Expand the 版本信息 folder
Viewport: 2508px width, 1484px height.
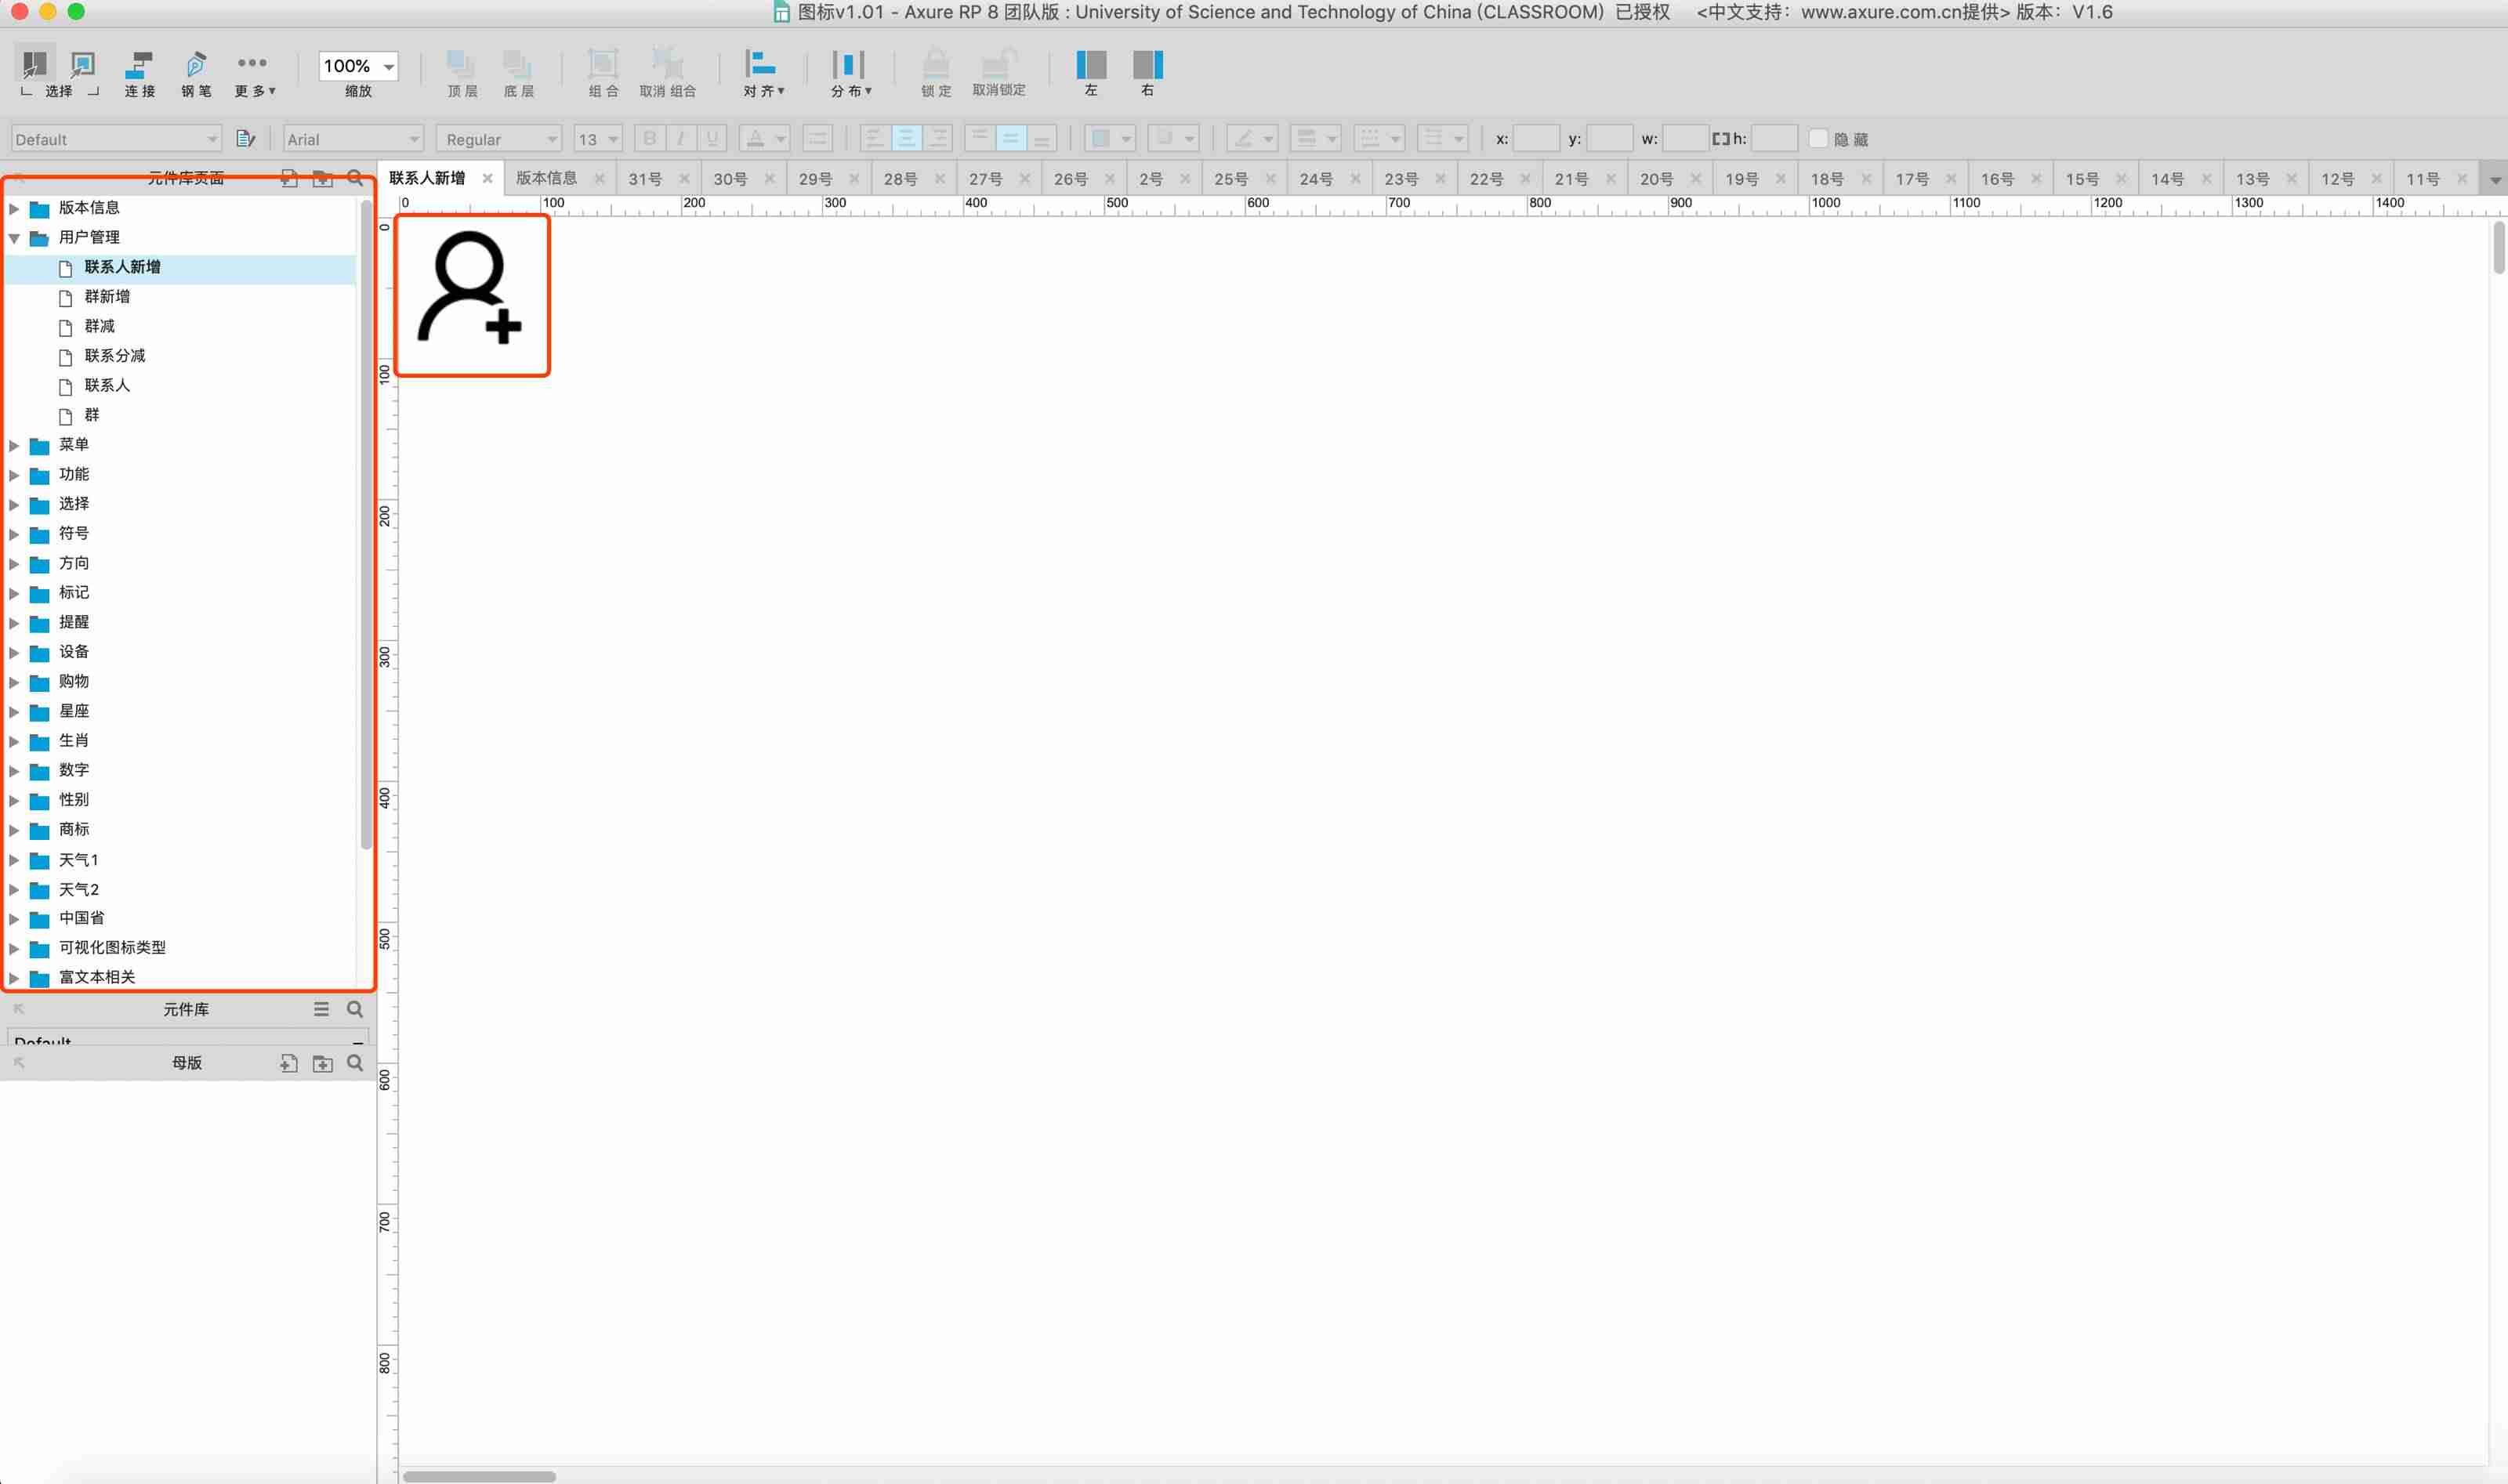pyautogui.click(x=14, y=208)
